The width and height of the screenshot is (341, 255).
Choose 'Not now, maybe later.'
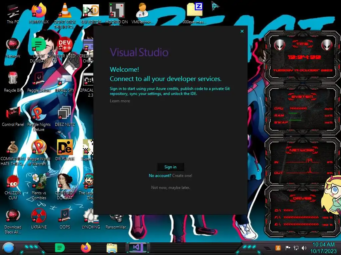pos(170,187)
